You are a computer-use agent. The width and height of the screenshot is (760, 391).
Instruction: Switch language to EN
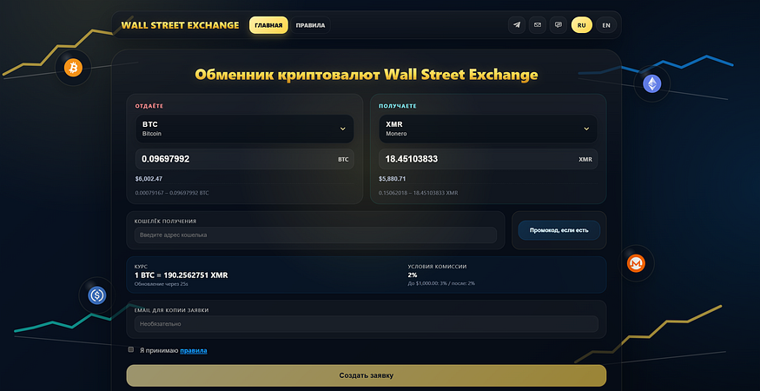click(x=606, y=24)
